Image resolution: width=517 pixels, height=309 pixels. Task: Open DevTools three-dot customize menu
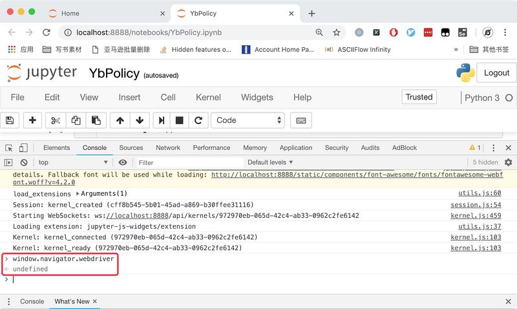pos(493,148)
